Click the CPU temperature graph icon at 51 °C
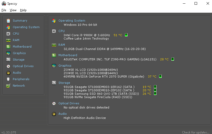Screen dimensions: 212x134 [126, 35]
